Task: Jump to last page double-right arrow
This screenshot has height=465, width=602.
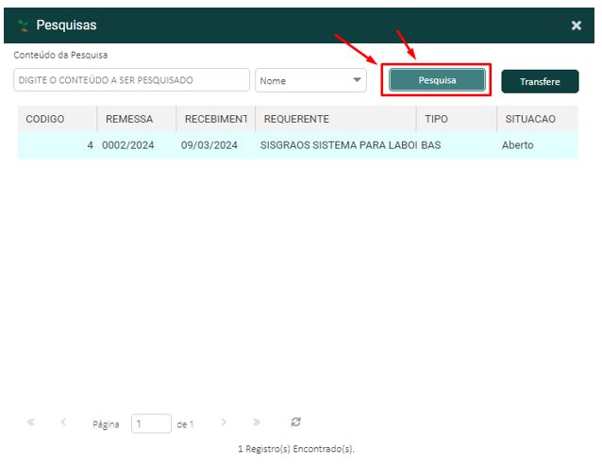Action: pyautogui.click(x=257, y=423)
